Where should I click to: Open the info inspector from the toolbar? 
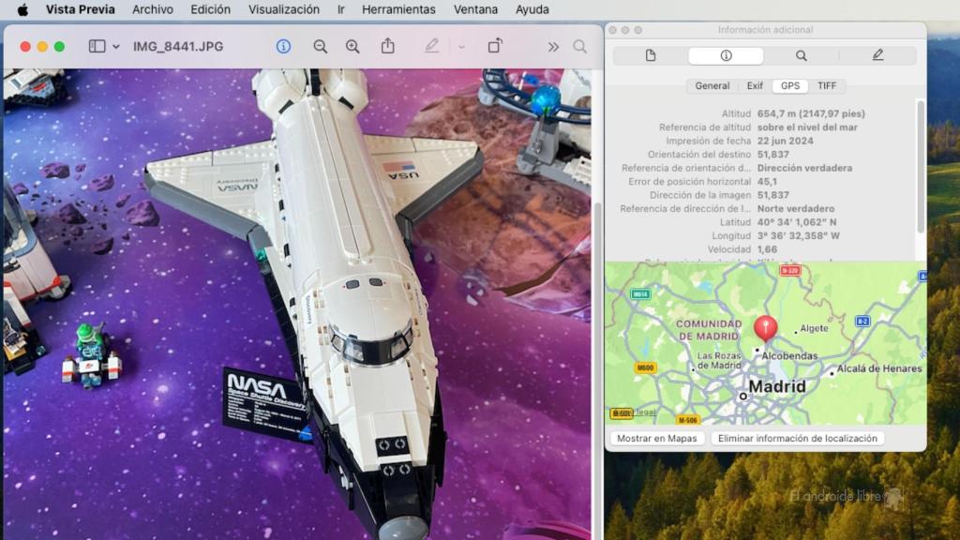click(x=286, y=45)
